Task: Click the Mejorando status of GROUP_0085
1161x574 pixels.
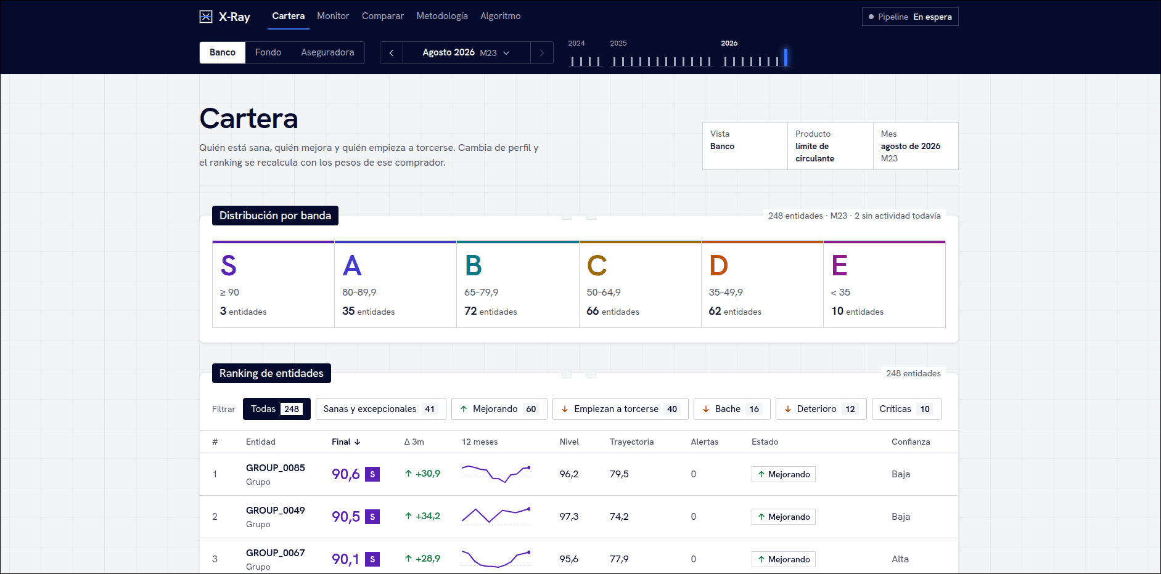Action: pyautogui.click(x=784, y=474)
